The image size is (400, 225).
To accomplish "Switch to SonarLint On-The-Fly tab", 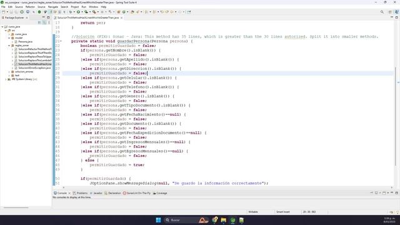I will [137, 193].
